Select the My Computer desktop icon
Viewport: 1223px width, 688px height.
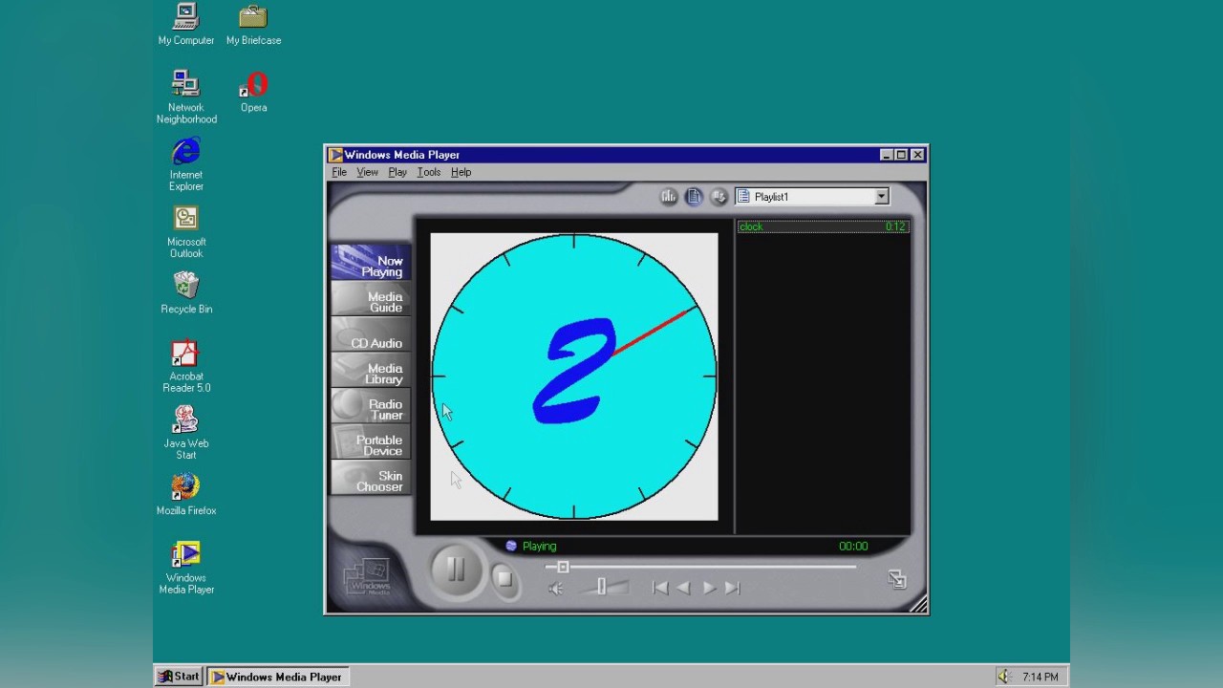186,24
